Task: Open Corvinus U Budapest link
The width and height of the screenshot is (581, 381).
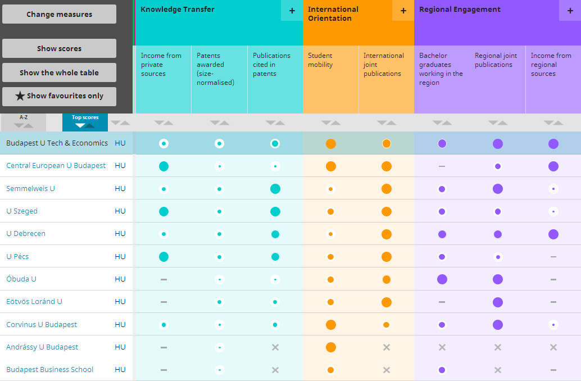Action: 42,324
